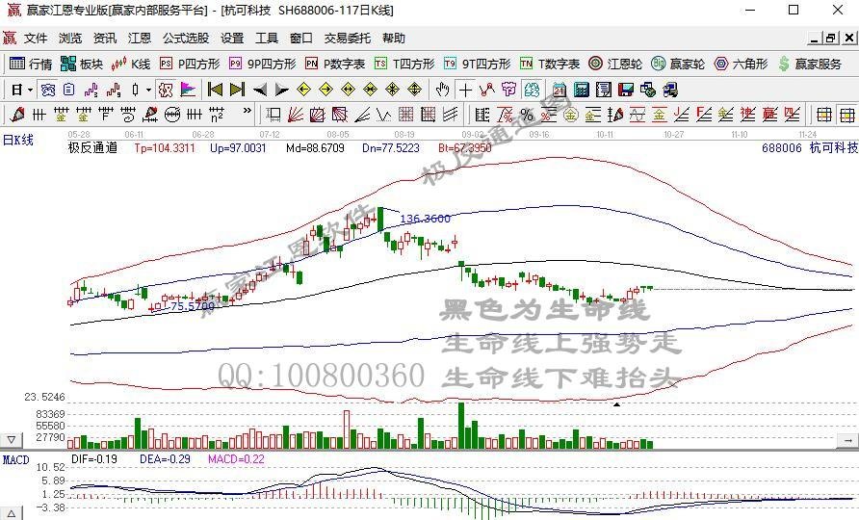Open the 帮助 menu
This screenshot has height=520, width=859.
[394, 39]
